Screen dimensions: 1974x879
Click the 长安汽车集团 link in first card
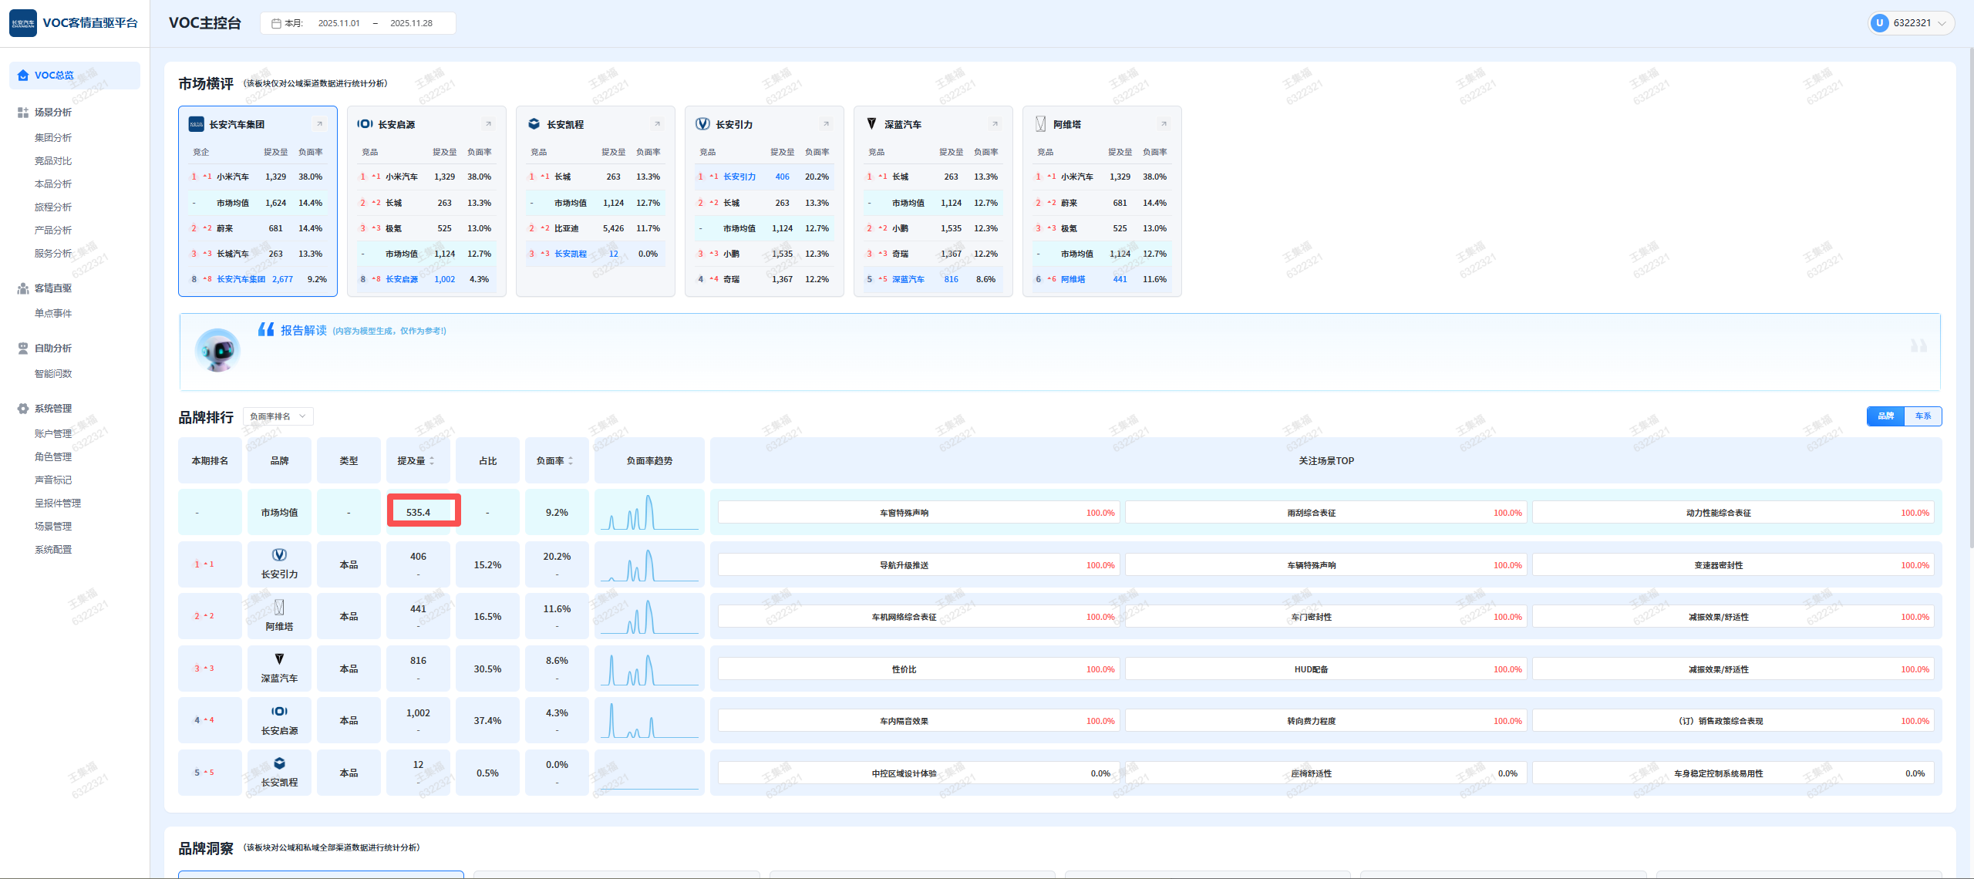[x=241, y=279]
